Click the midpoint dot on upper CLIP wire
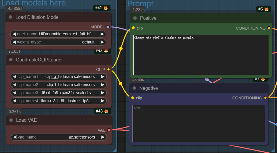The width and height of the screenshot is (277, 153). pos(121,48)
